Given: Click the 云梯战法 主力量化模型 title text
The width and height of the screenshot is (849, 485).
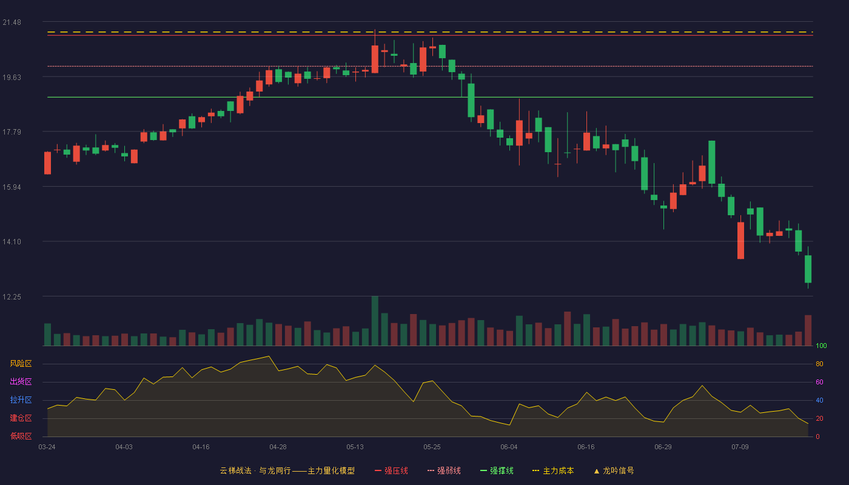Looking at the screenshot, I should [x=287, y=470].
